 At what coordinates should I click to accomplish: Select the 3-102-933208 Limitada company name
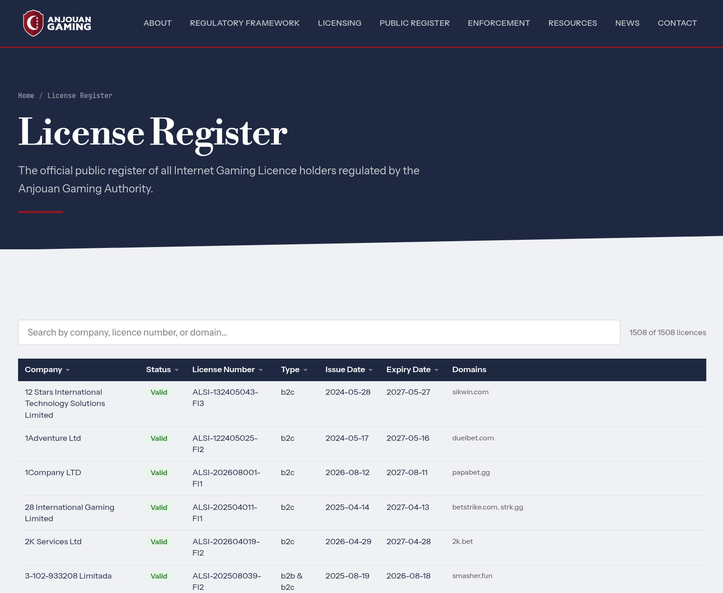pyautogui.click(x=68, y=576)
